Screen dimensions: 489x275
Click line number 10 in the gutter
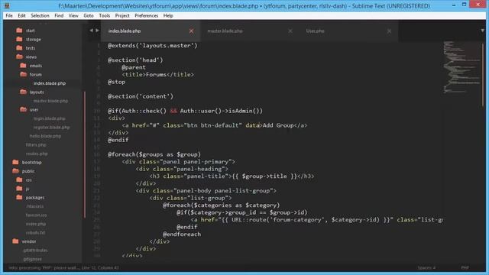point(97,111)
